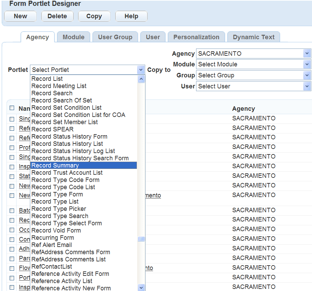Click the Copy button

click(x=94, y=16)
